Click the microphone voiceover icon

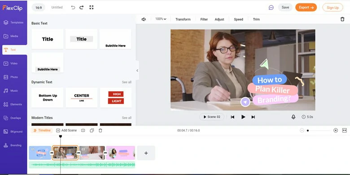tap(293, 117)
